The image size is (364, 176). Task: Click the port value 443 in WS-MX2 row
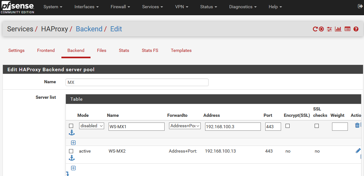(269, 151)
